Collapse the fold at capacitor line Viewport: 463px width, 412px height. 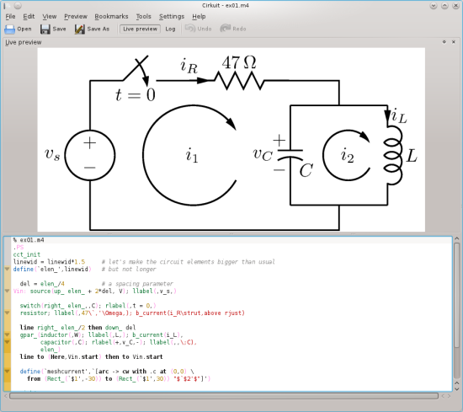point(7,342)
